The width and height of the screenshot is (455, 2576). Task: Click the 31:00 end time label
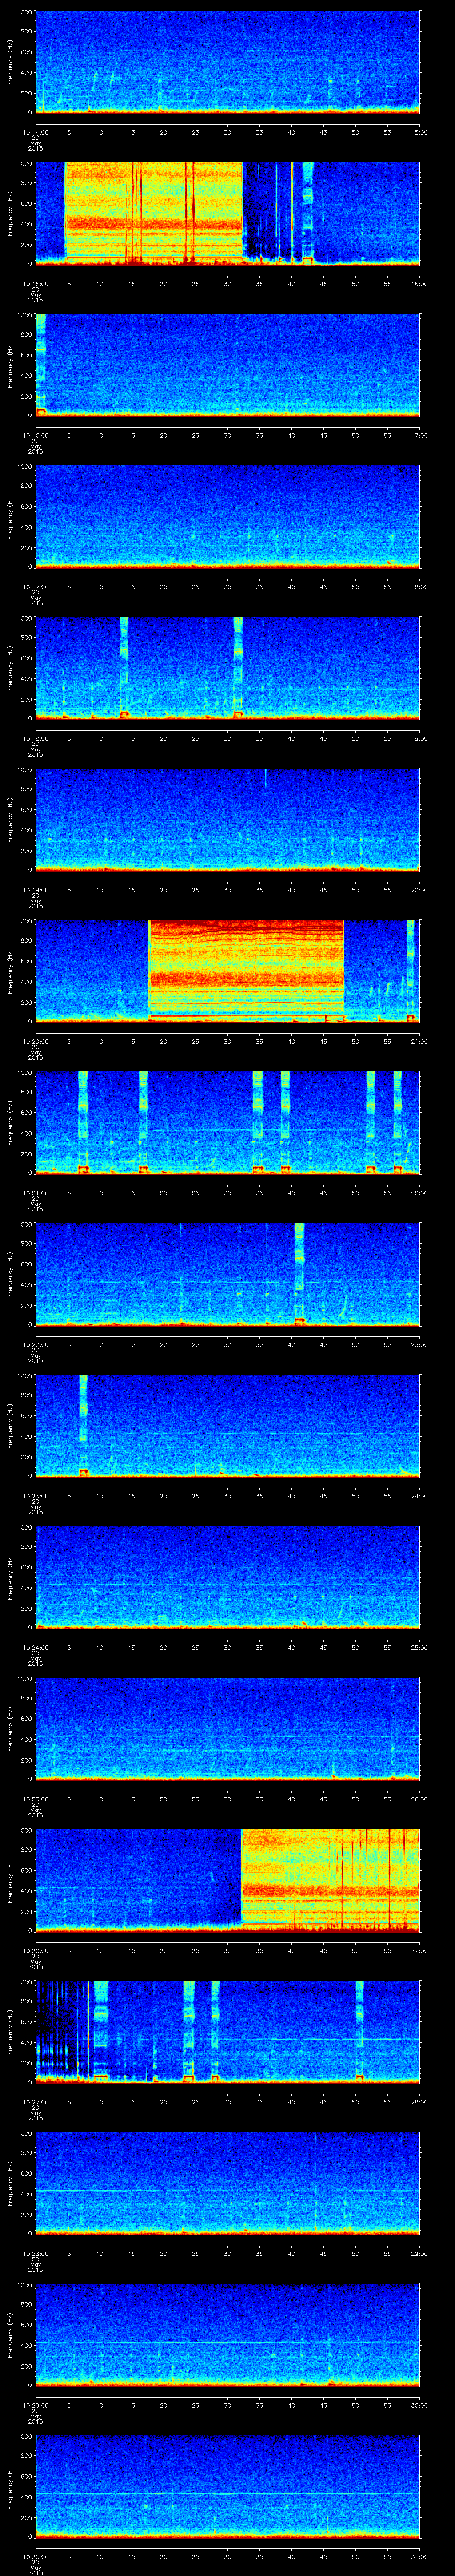(419, 2556)
